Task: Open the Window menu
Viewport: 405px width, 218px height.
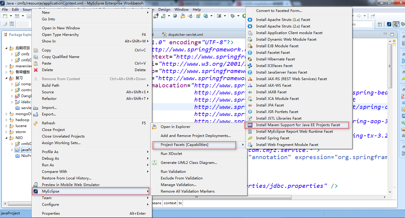Action: 182,10
